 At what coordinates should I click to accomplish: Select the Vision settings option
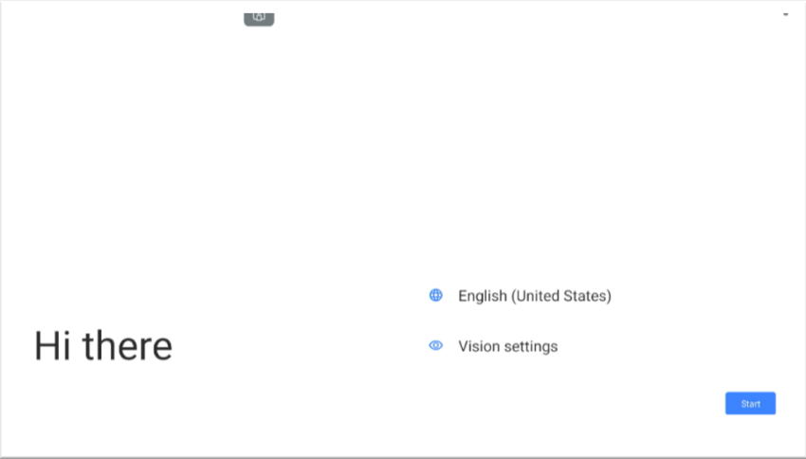[x=507, y=346]
